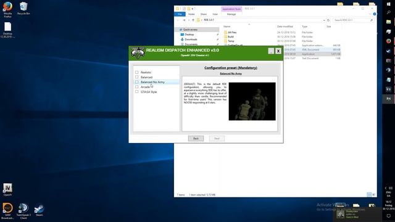Sort files by Date modified column
The height and width of the screenshot is (222, 395).
click(285, 27)
